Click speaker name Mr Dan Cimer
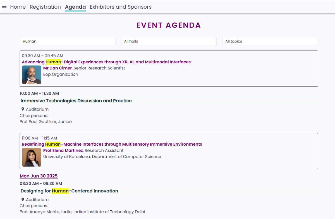 click(58, 68)
